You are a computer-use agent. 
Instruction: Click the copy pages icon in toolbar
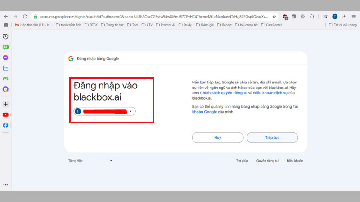click(x=294, y=17)
